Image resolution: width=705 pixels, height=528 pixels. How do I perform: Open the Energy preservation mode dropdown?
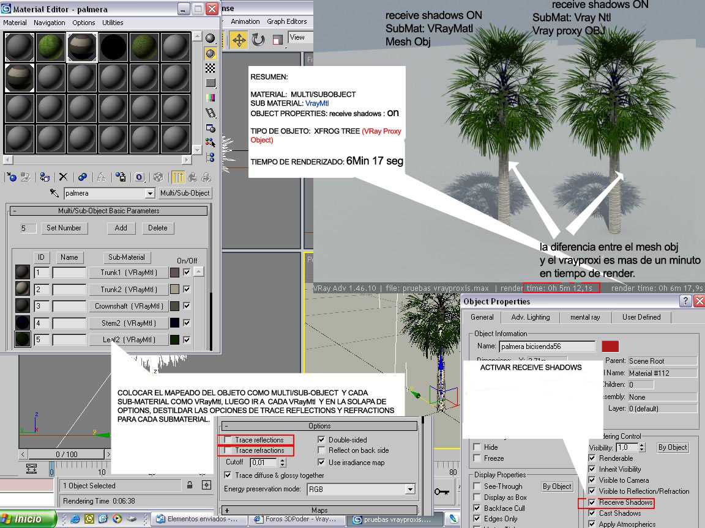410,490
